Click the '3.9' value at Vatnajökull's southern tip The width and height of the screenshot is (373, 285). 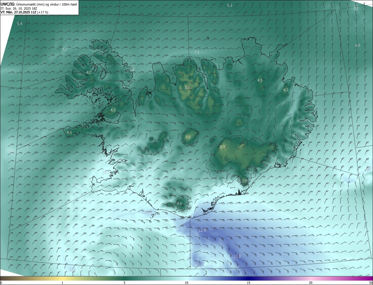244,181
